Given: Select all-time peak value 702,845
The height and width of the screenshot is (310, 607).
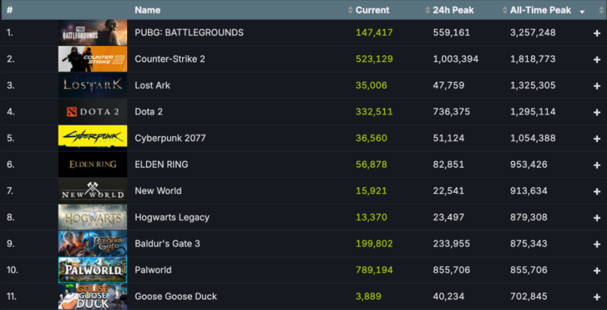Looking at the screenshot, I should 529,297.
